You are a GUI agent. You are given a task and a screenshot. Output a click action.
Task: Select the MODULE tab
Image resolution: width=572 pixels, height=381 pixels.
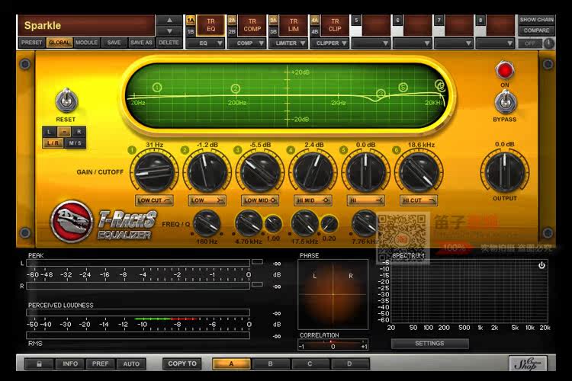pyautogui.click(x=86, y=43)
